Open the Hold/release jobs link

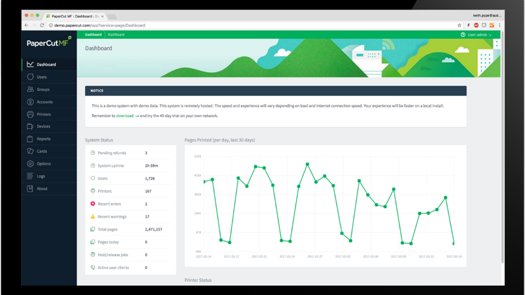pyautogui.click(x=113, y=255)
